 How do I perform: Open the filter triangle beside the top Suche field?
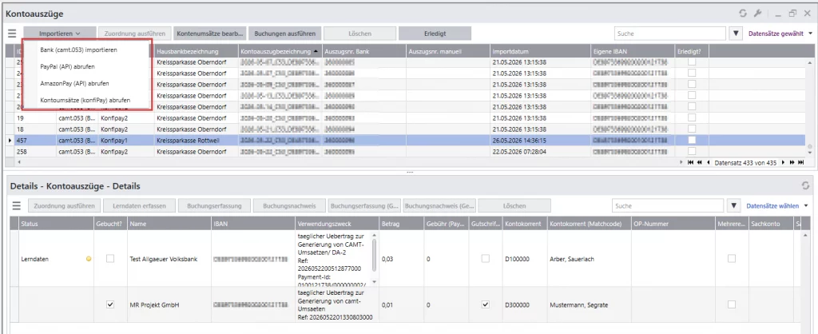[x=736, y=34]
